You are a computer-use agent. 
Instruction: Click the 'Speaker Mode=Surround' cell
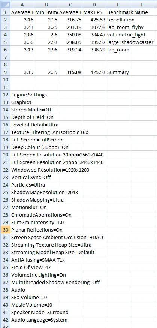[x=40, y=312]
